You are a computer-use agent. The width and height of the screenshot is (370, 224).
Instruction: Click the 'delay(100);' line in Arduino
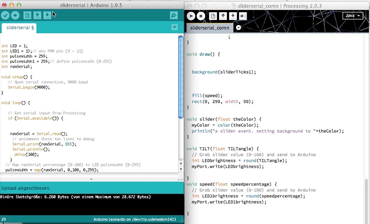pyautogui.click(x=26, y=154)
